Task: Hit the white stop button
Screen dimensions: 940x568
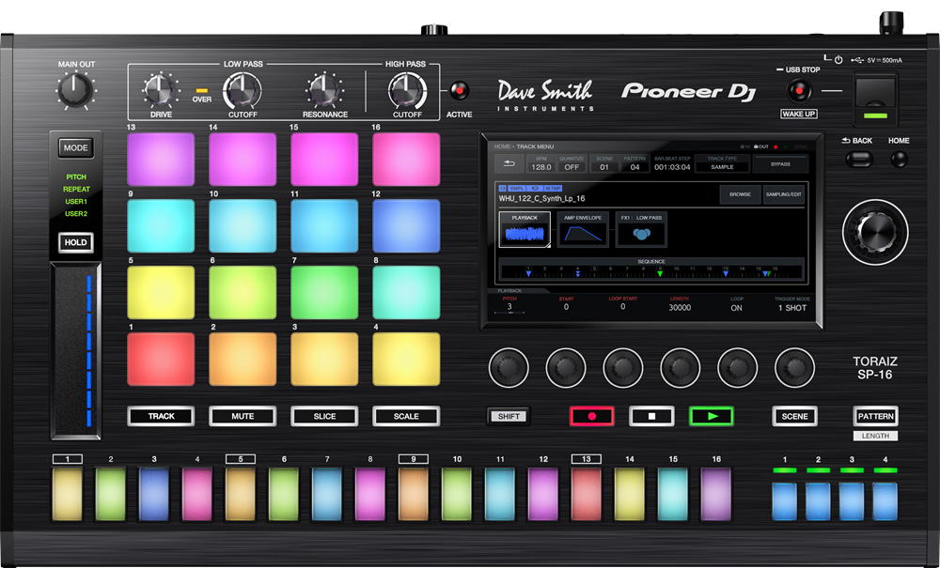Action: click(651, 417)
